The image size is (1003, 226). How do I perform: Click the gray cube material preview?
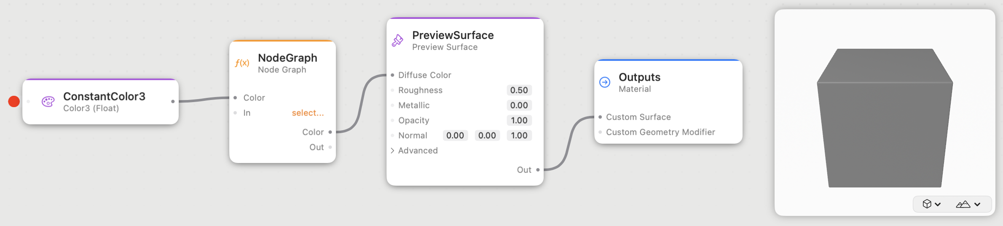(885, 118)
